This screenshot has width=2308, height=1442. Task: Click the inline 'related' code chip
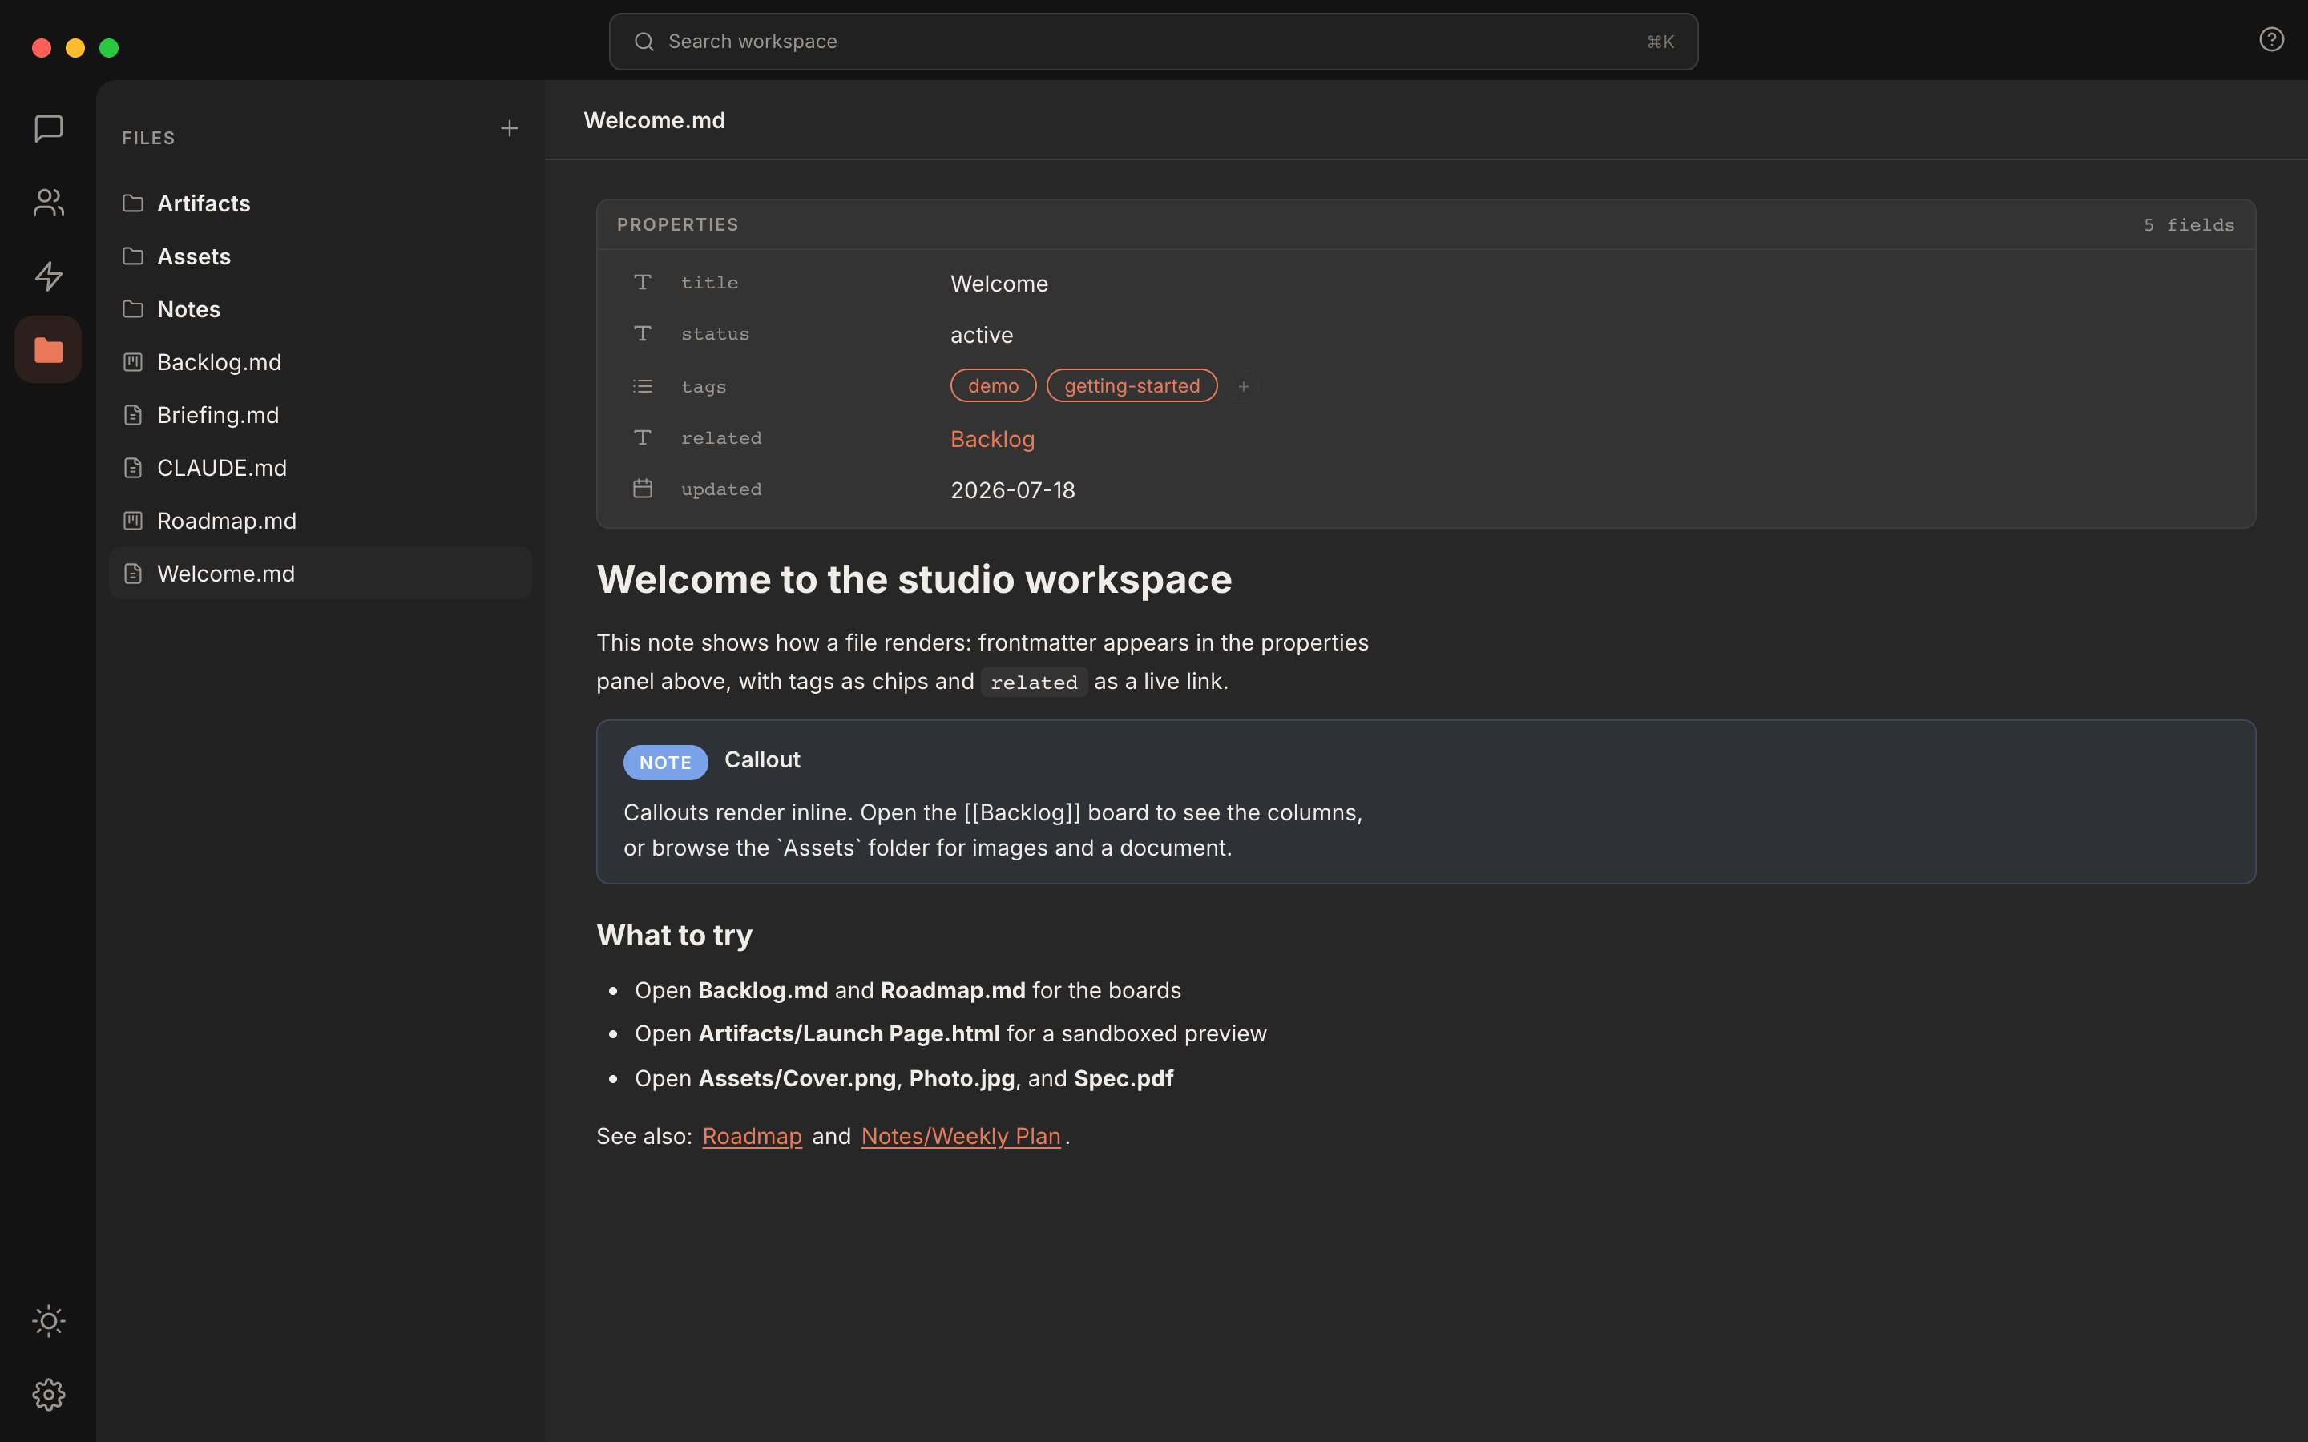1034,683
